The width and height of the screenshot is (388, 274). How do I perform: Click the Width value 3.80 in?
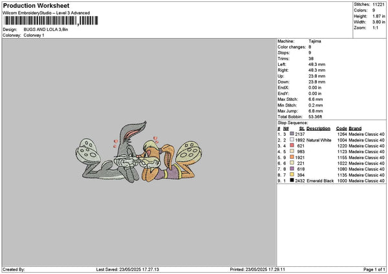[x=378, y=22]
